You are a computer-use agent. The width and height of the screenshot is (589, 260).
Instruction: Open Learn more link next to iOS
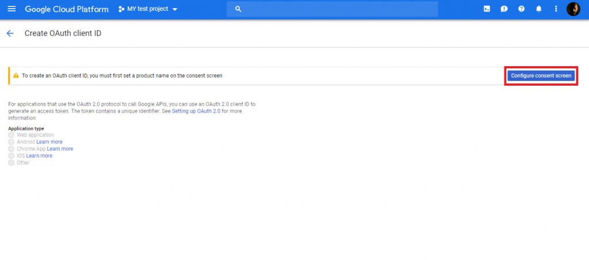pos(39,155)
